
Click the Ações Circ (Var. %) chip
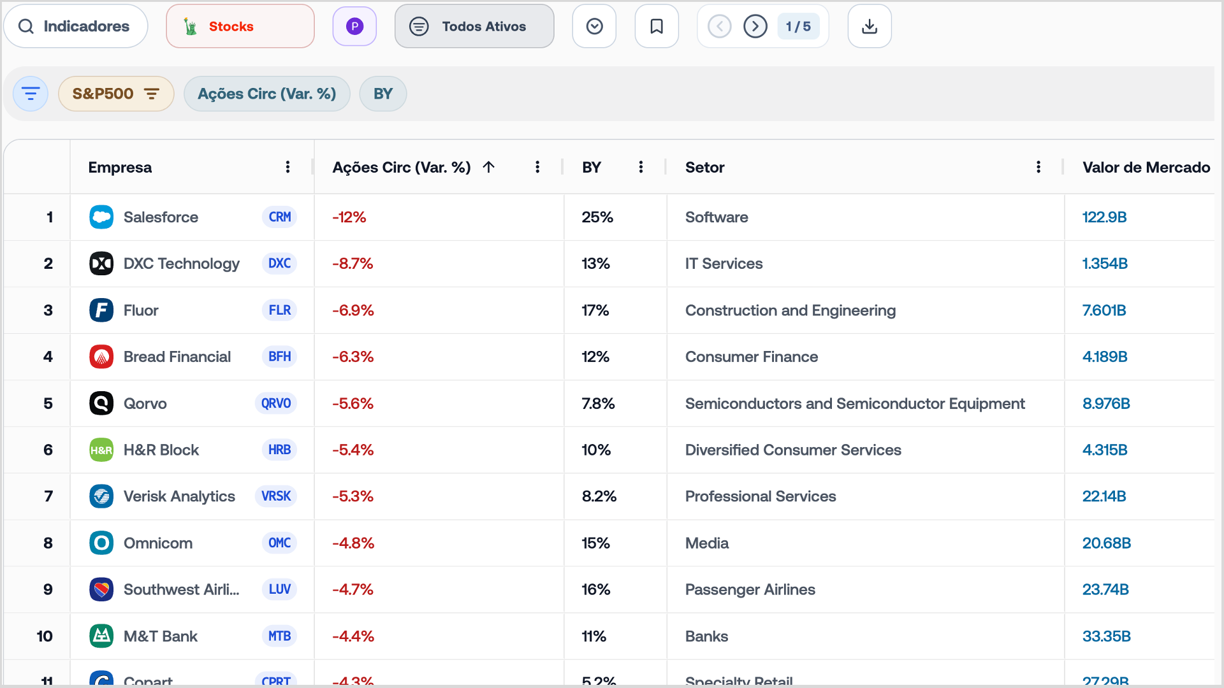(x=267, y=94)
